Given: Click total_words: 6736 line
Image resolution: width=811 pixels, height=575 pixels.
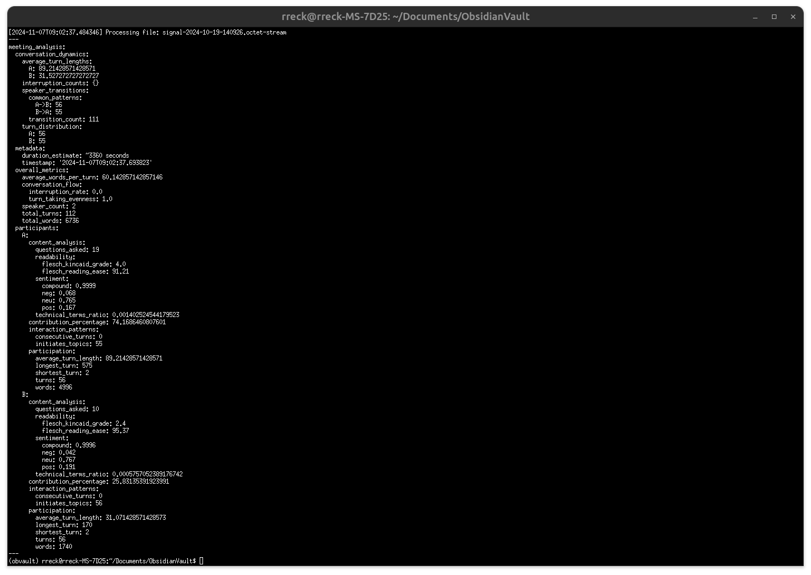Looking at the screenshot, I should pos(50,221).
